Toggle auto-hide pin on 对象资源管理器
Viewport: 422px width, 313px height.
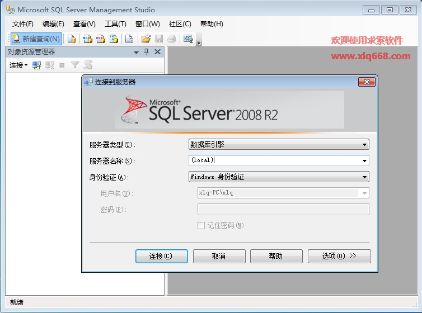click(x=147, y=51)
